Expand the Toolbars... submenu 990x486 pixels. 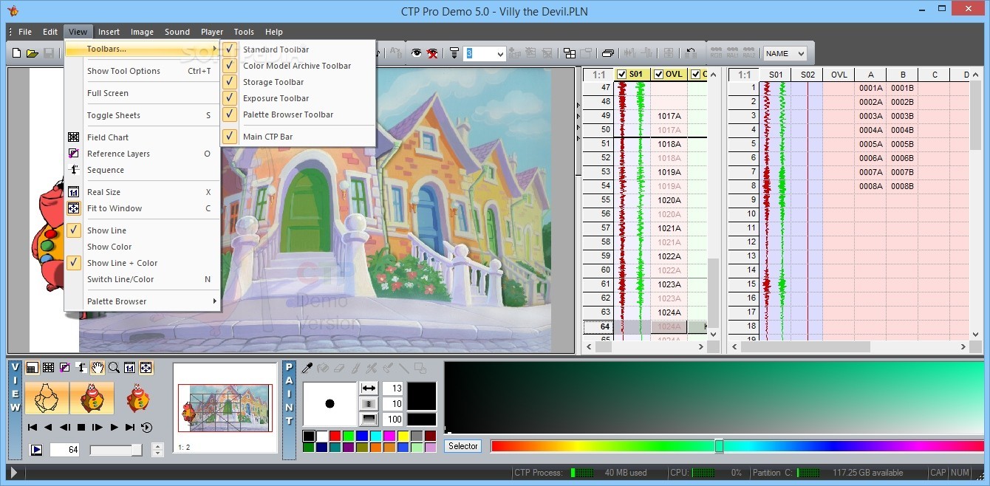click(143, 49)
